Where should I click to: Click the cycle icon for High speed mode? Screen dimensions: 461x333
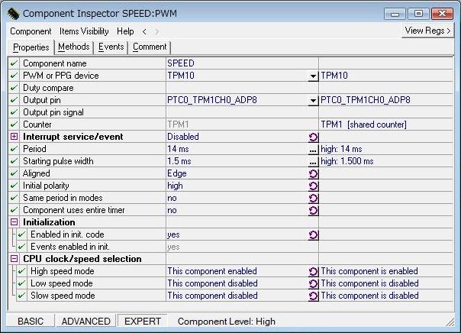coord(313,271)
